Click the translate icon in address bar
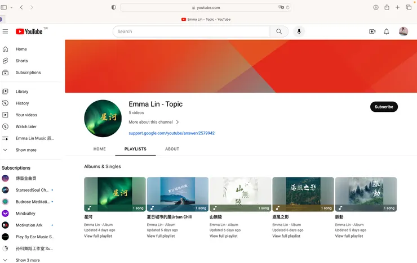 click(281, 7)
